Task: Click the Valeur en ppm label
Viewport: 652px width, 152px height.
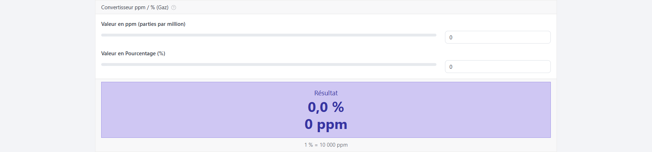Action: 143,24
